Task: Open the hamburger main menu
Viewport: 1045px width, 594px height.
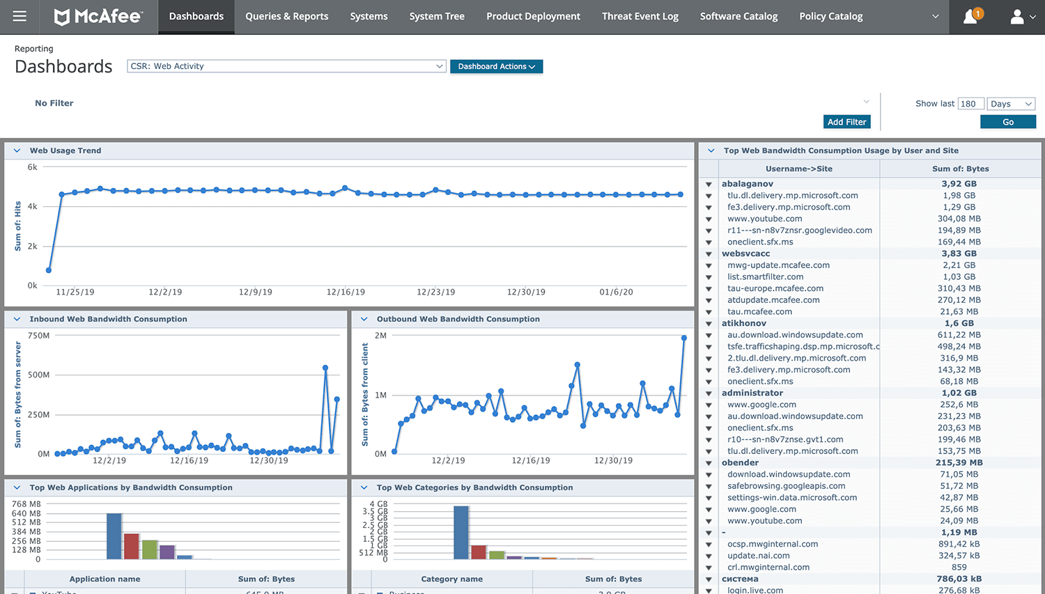Action: [20, 16]
